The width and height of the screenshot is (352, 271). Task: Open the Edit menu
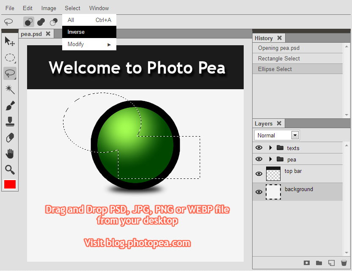27,8
